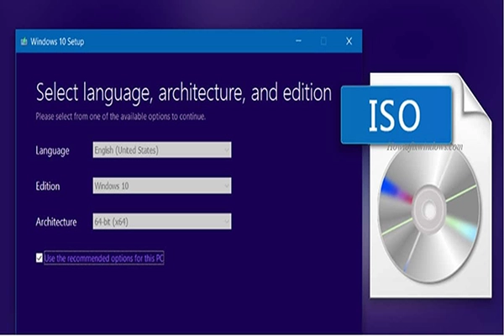
Task: Close the Windows 10 Setup window
Action: point(349,40)
